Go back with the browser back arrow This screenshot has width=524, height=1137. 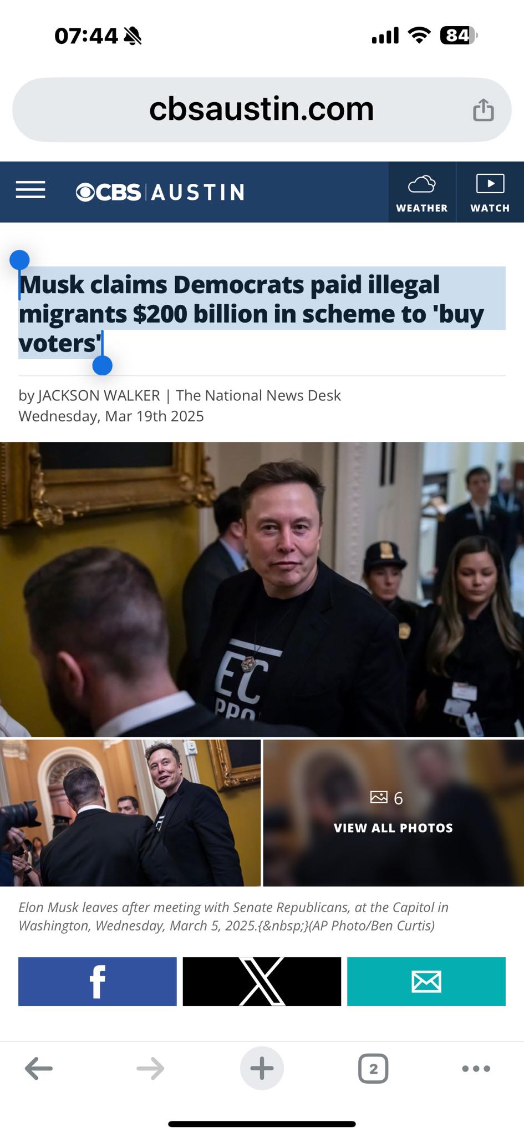click(x=39, y=1068)
